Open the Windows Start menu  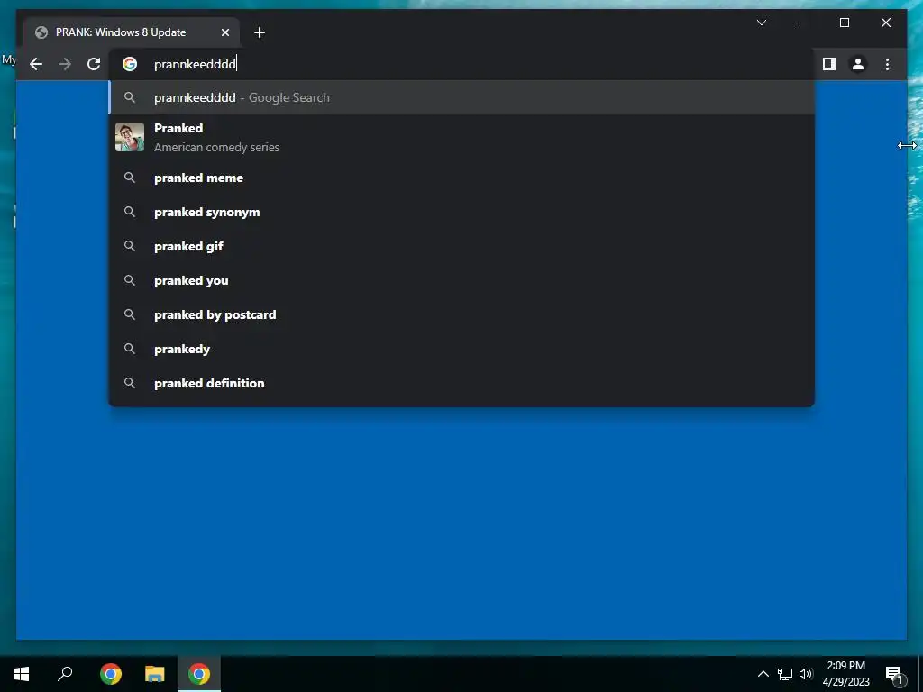click(22, 674)
